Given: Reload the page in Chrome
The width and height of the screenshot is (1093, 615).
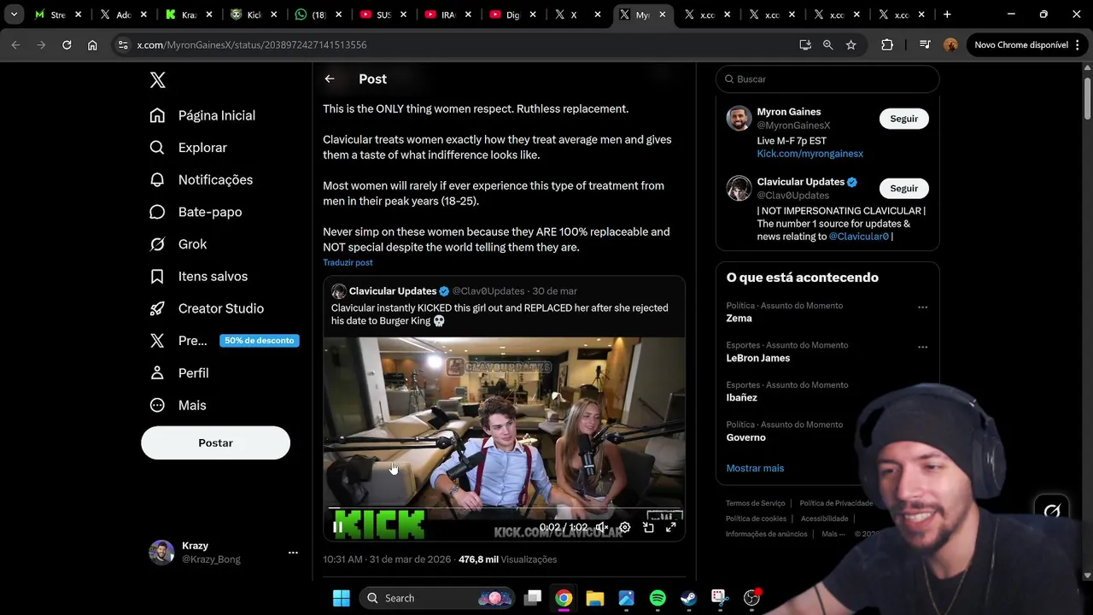Looking at the screenshot, I should coord(67,44).
